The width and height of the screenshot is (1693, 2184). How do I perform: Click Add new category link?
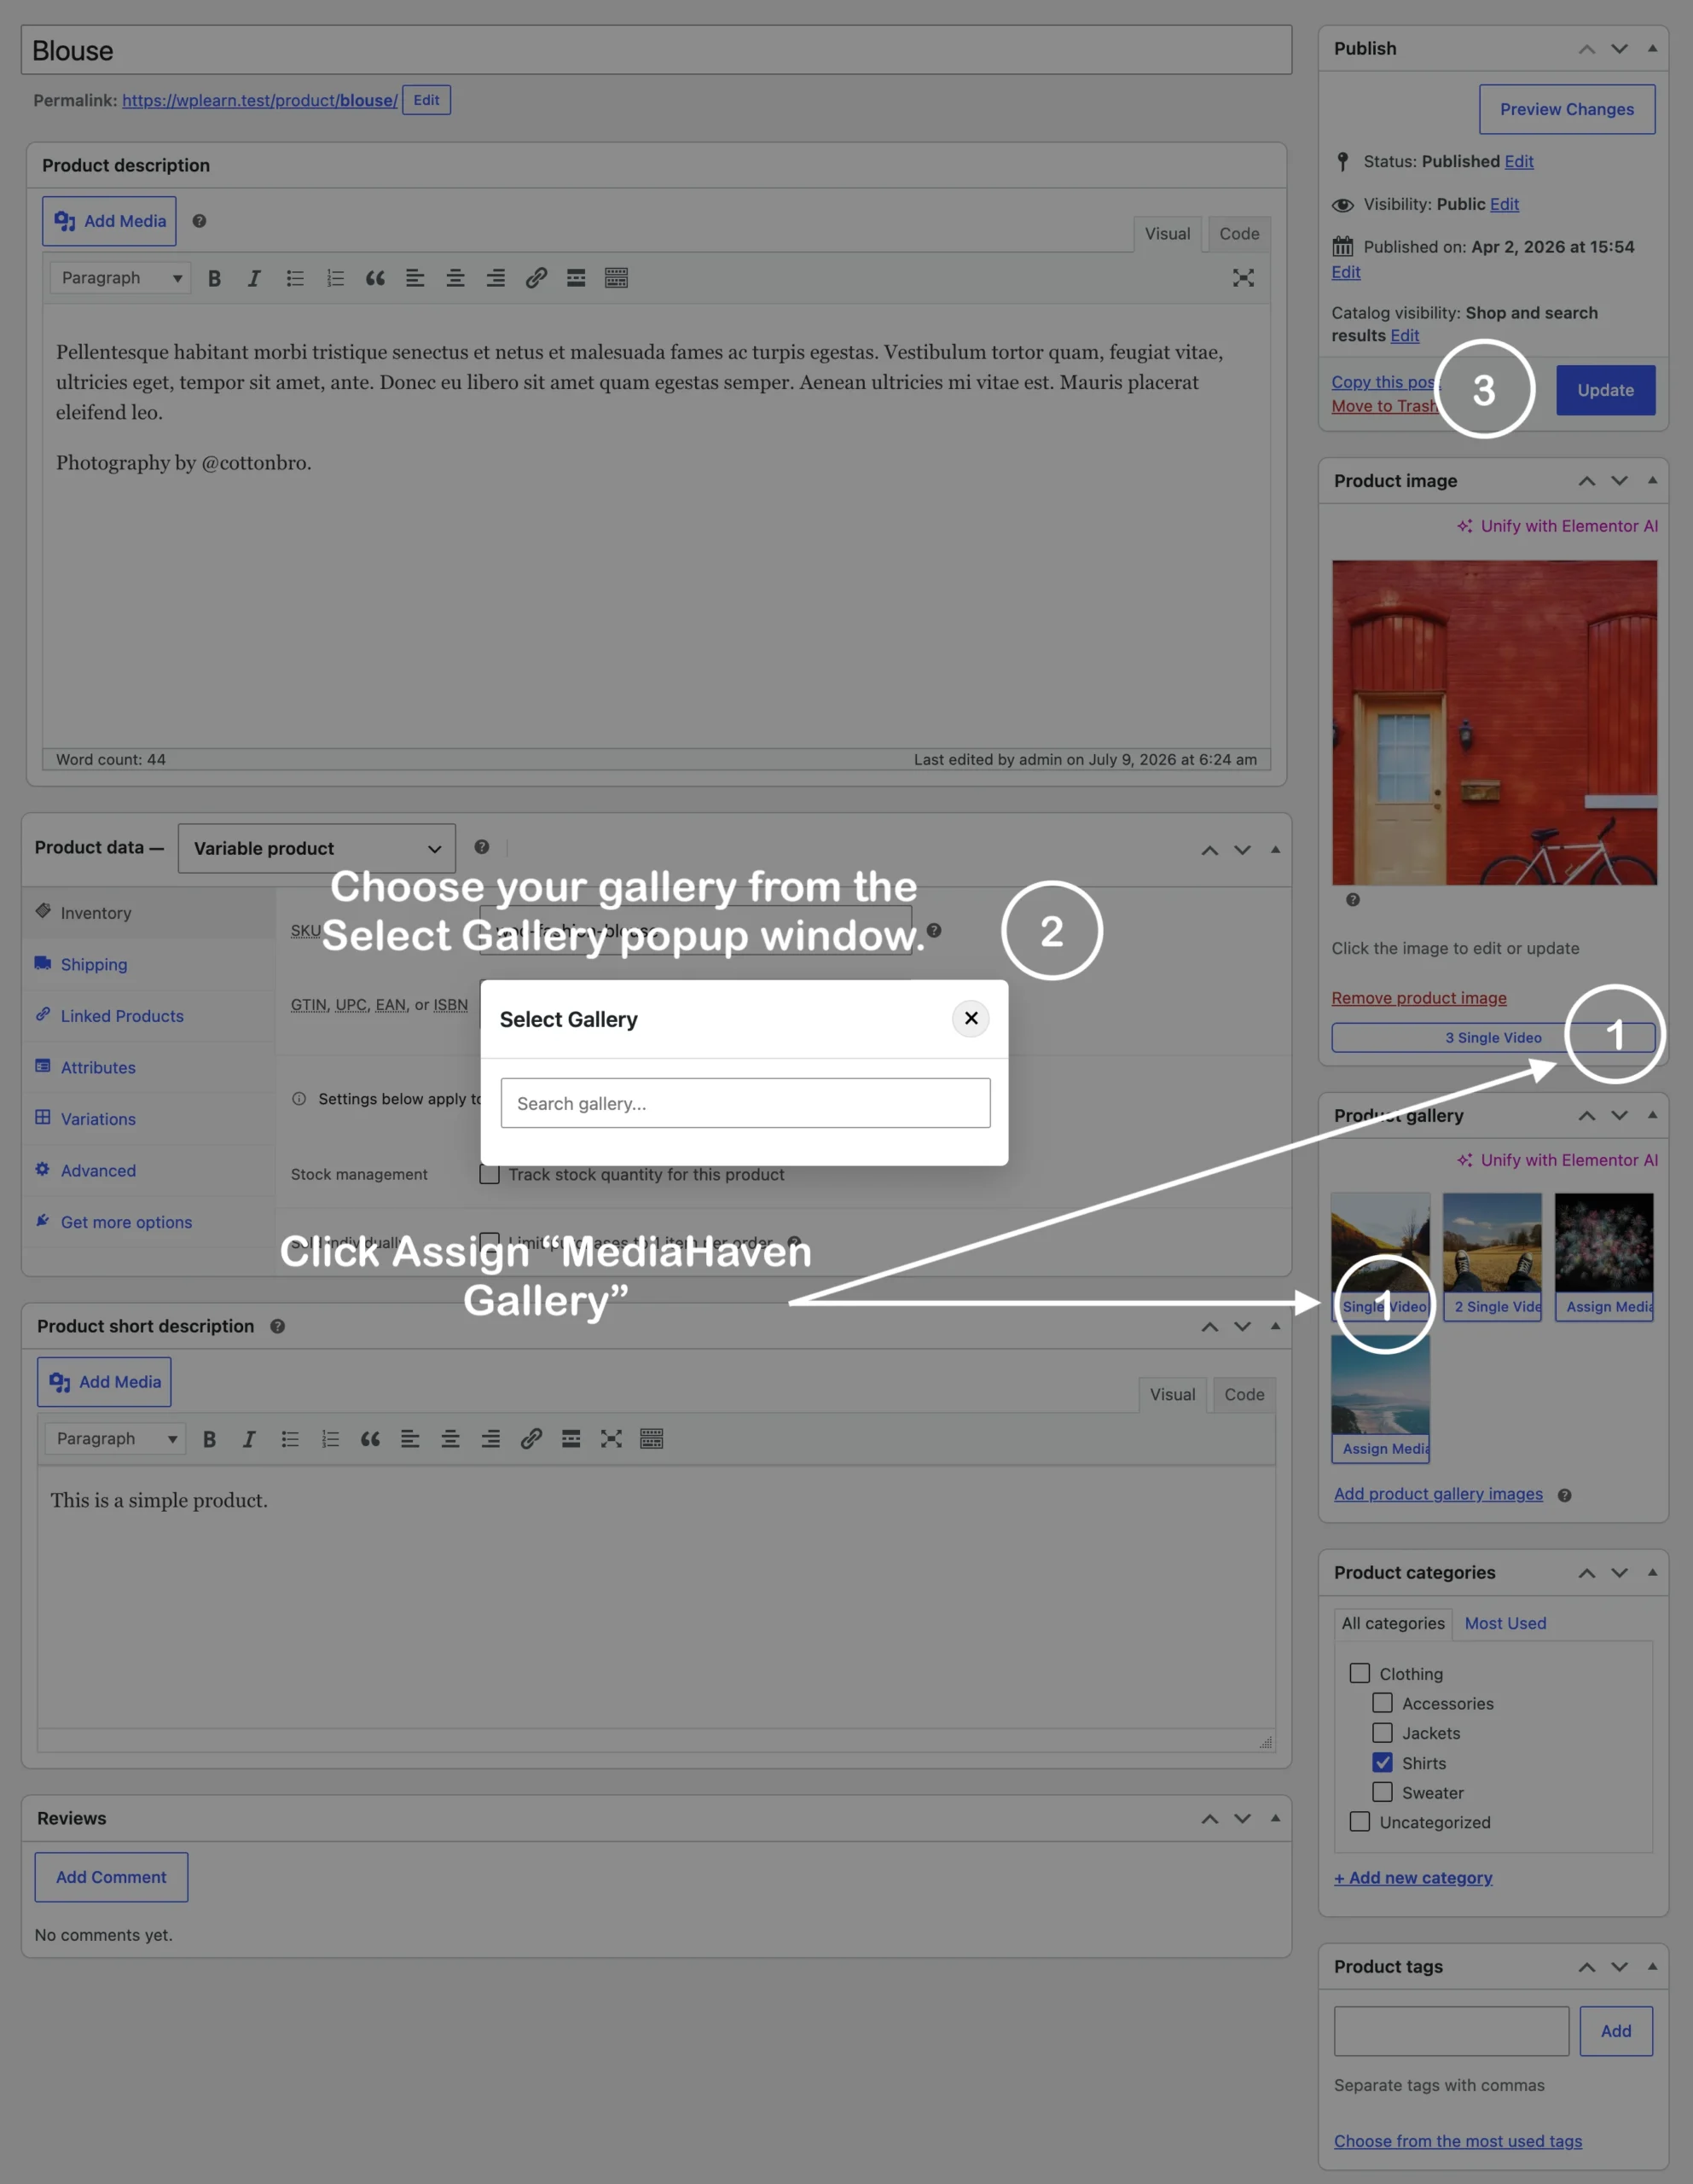click(1412, 1878)
